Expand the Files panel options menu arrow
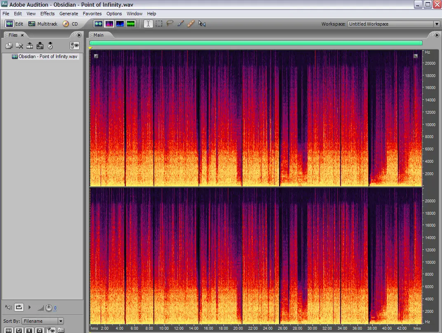Screen dimensions: 442x333 tap(79, 35)
